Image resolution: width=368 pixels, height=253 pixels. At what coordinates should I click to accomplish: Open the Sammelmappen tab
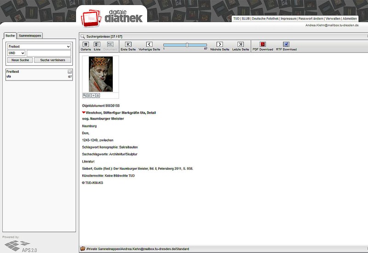[x=30, y=35]
